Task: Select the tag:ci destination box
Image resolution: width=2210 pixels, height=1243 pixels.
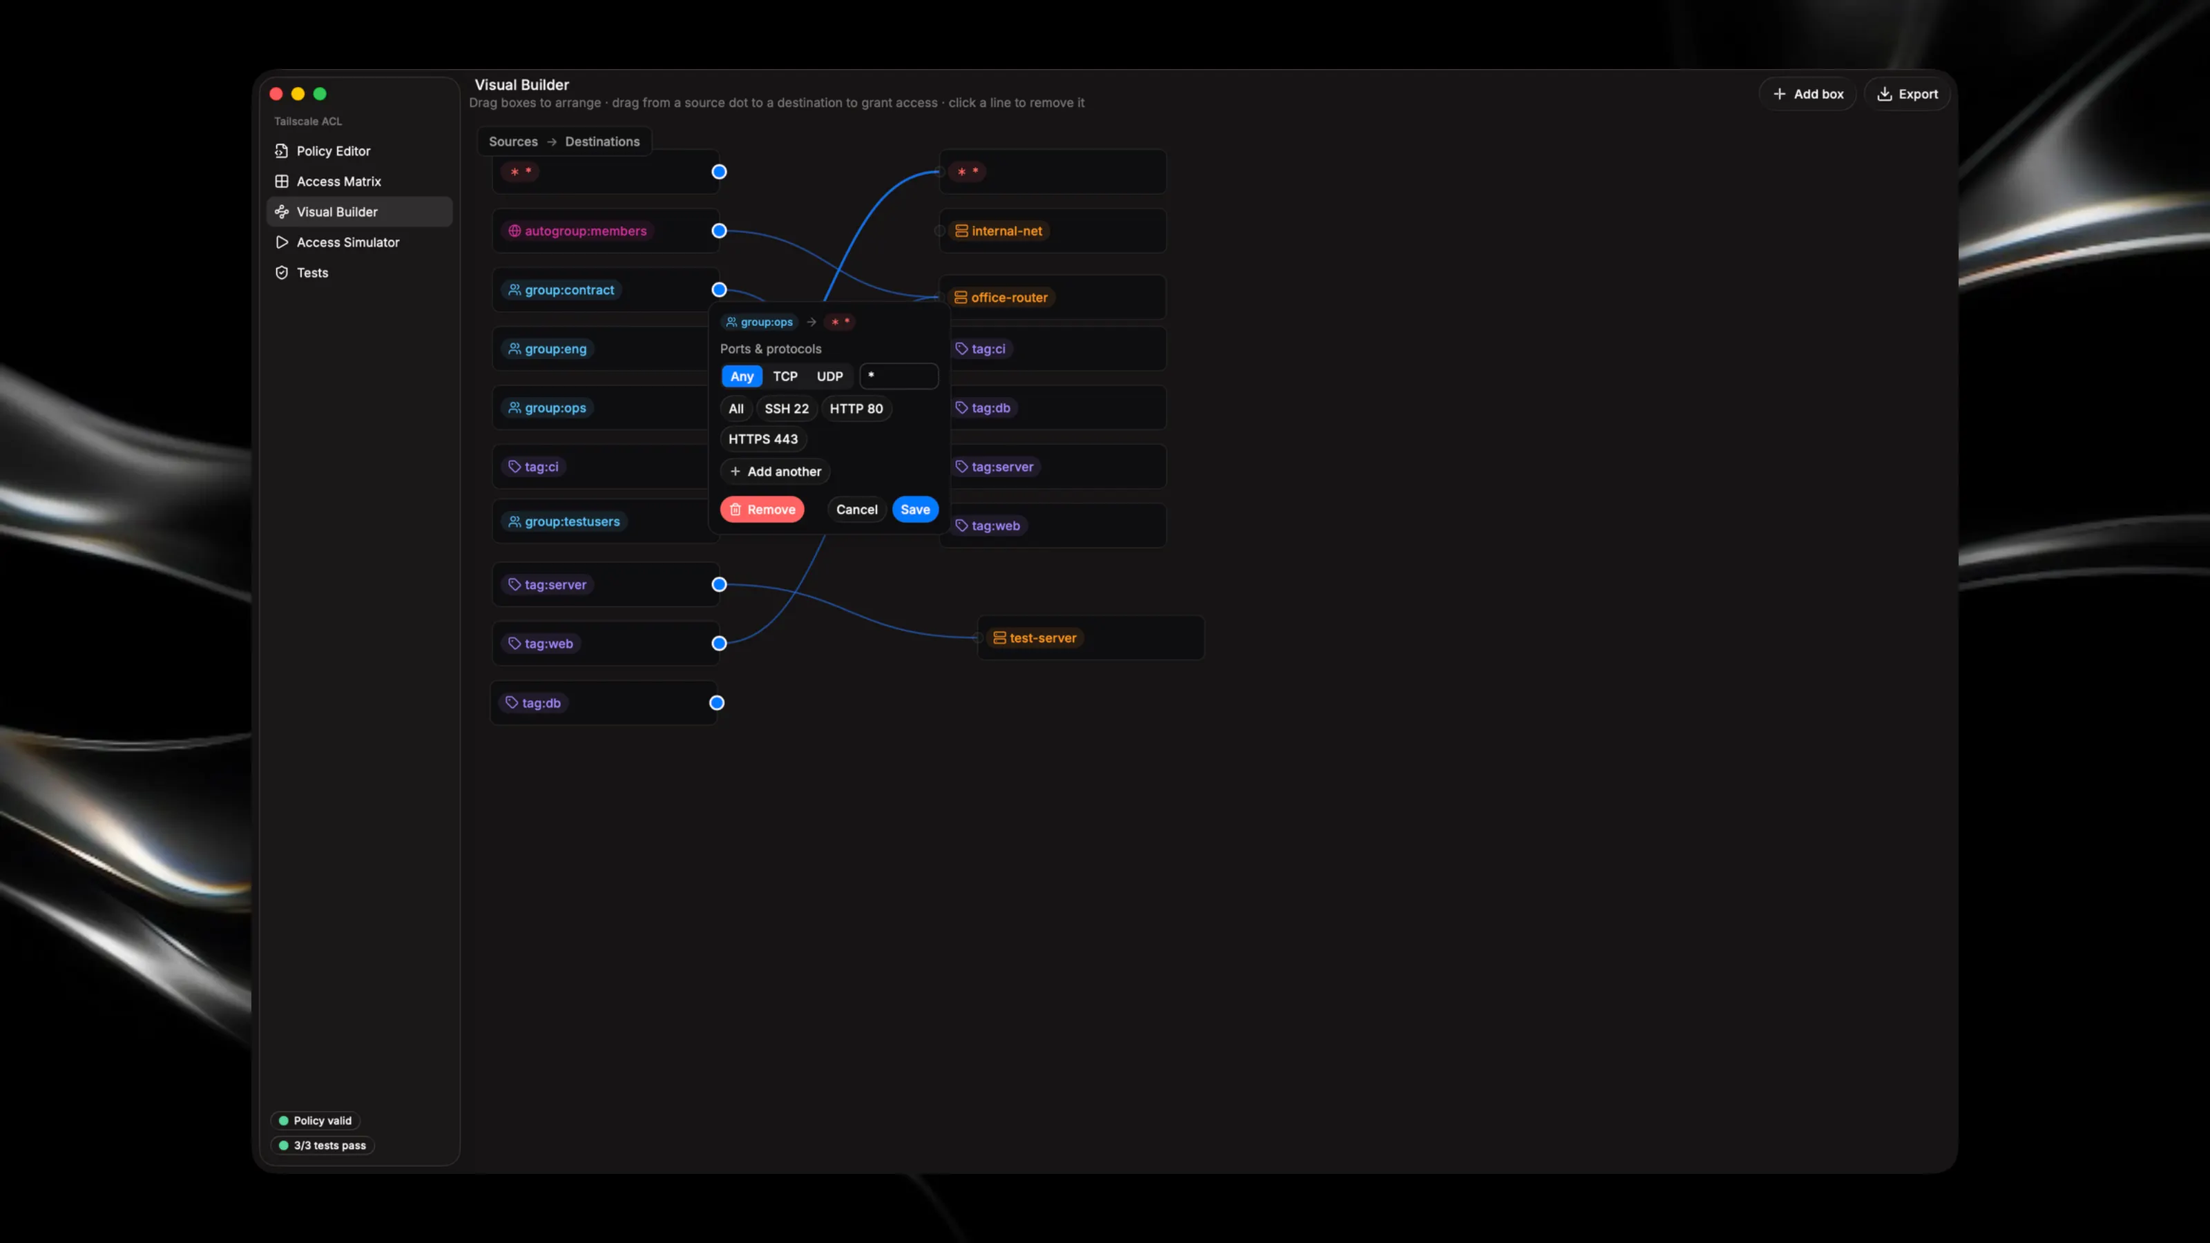Action: [x=1058, y=349]
